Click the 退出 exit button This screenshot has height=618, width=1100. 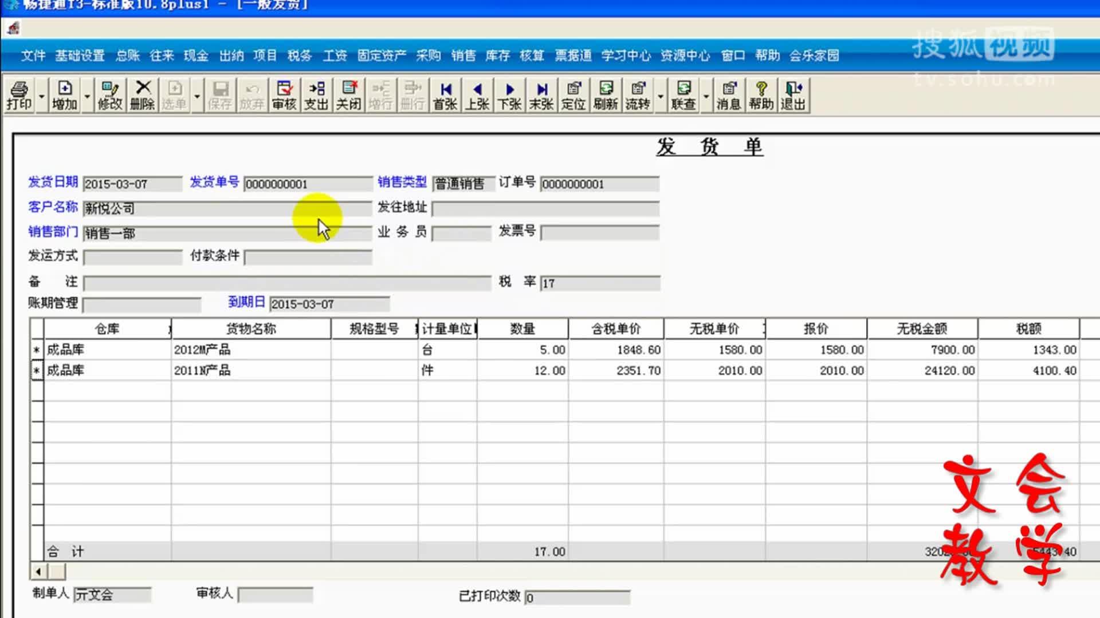(792, 96)
